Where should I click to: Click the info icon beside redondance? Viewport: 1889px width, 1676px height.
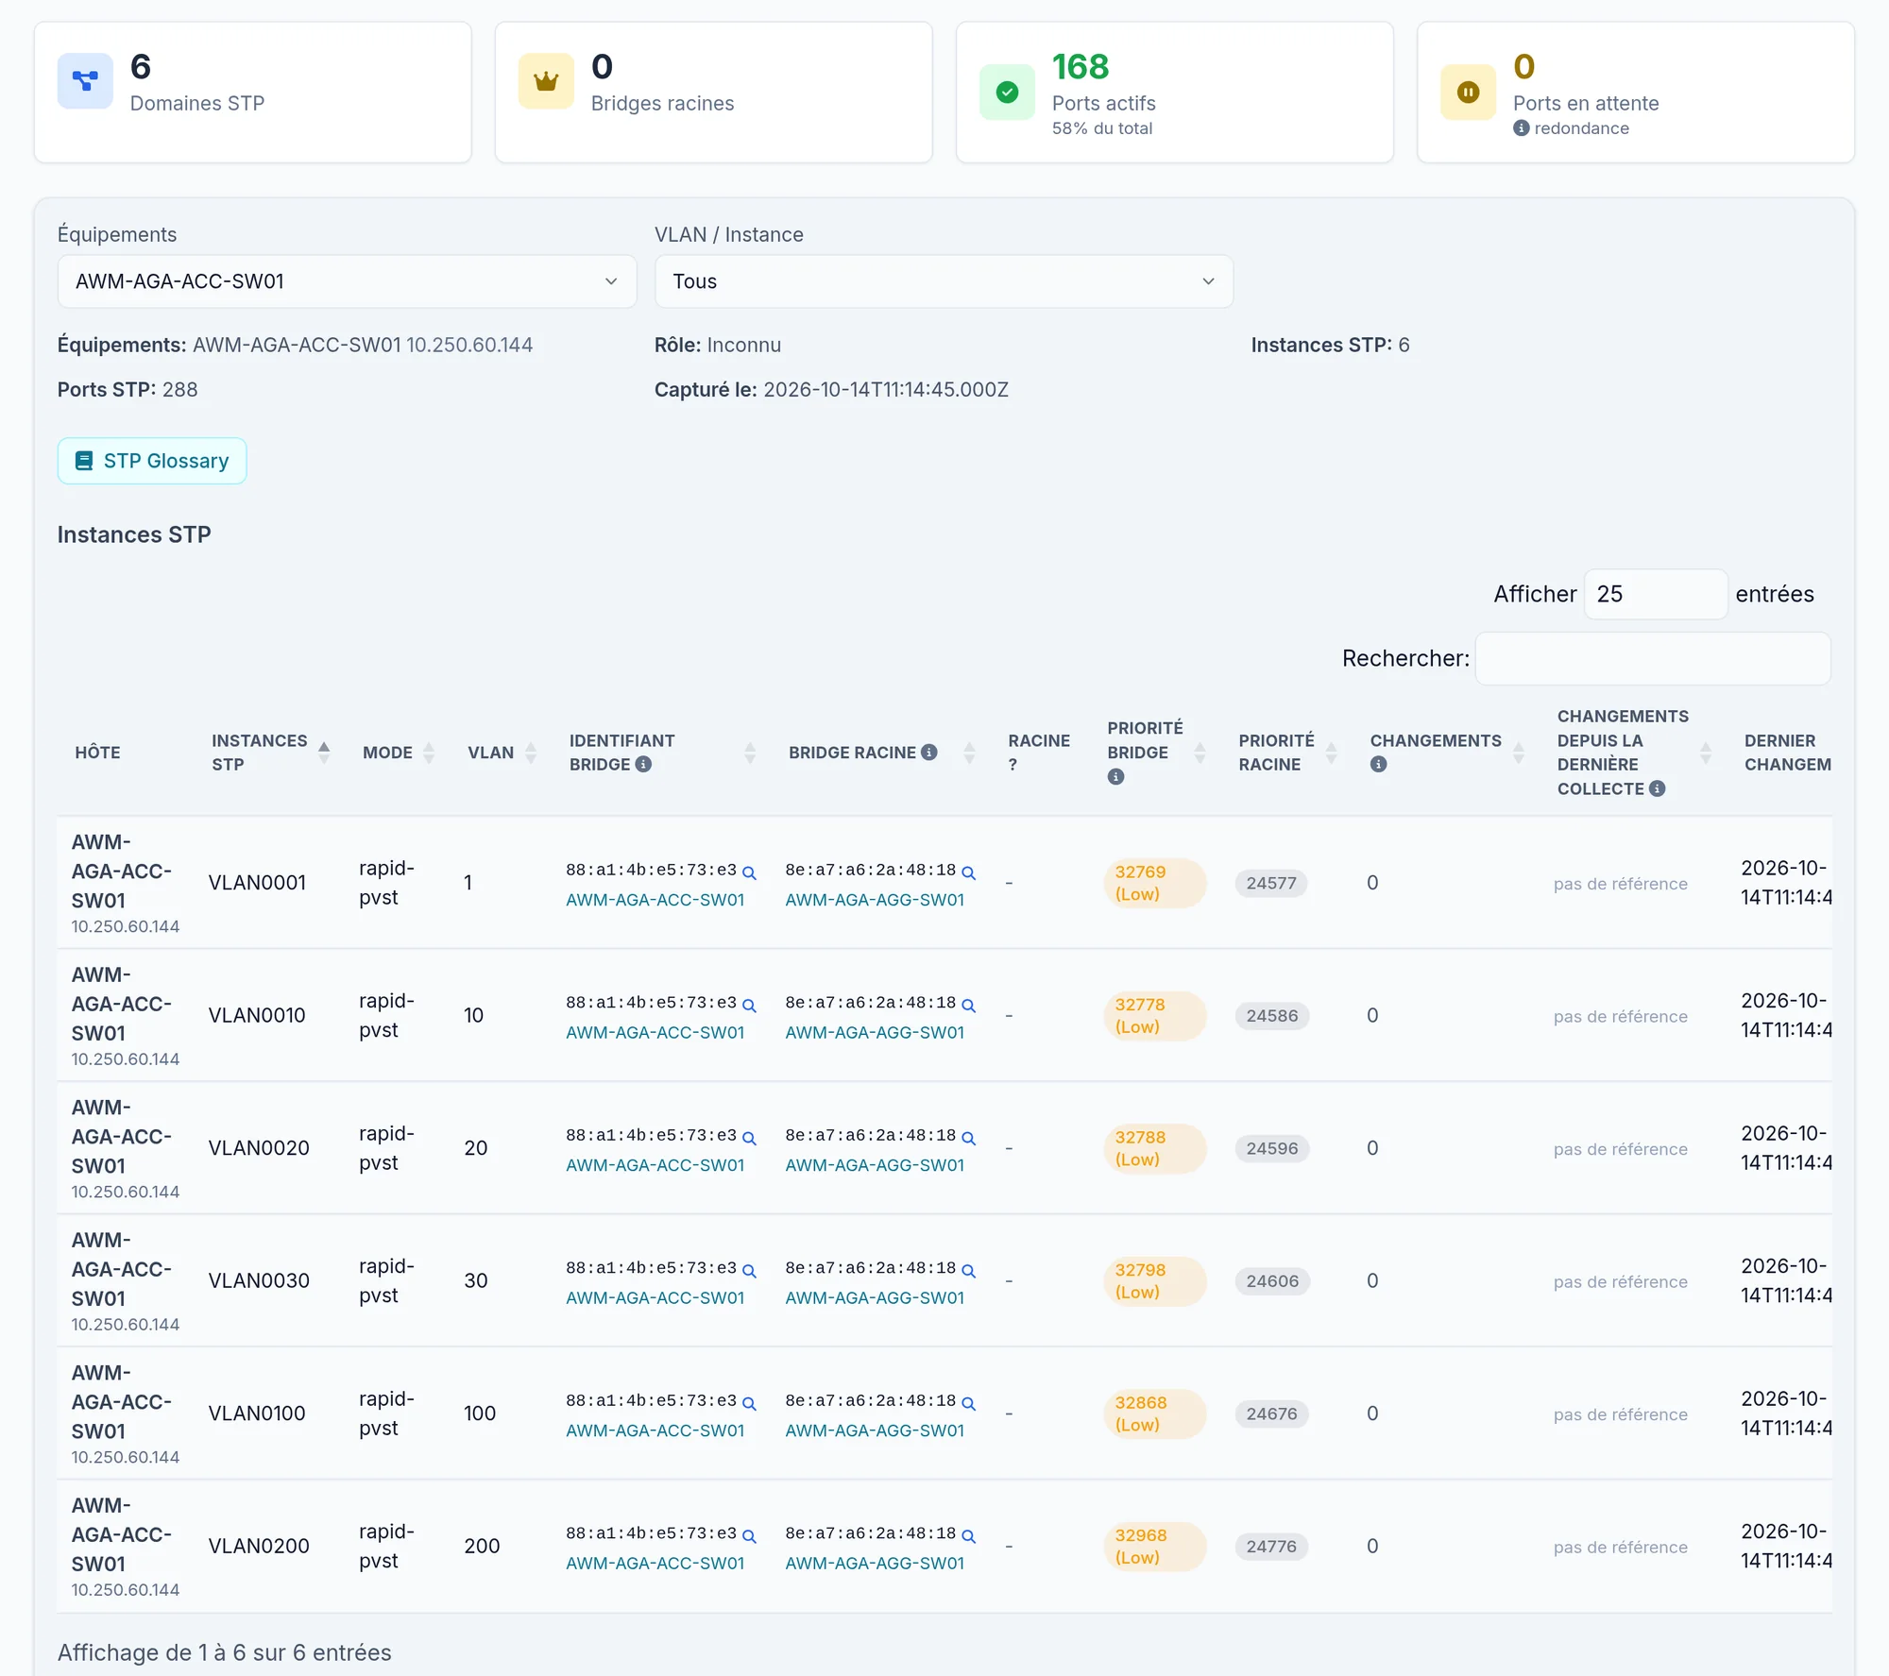[x=1521, y=128]
